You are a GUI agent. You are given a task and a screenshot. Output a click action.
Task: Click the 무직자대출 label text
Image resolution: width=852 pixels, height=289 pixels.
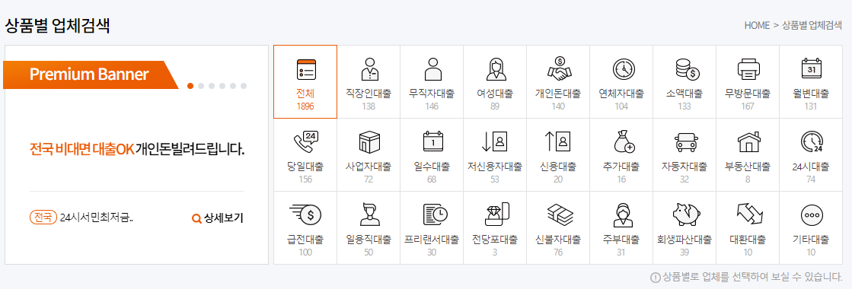click(432, 94)
